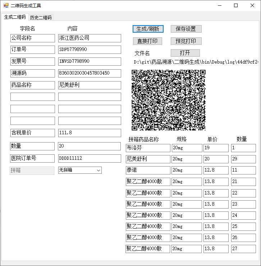Click the 泰诺 drug name field
This screenshot has width=261, height=266.
(x=148, y=170)
